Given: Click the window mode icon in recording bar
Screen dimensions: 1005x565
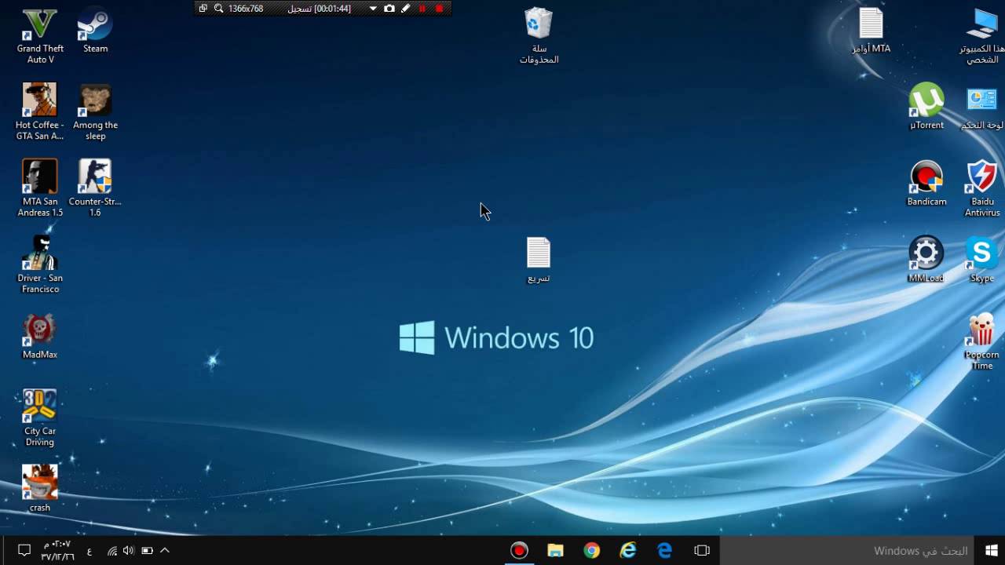Looking at the screenshot, I should coord(203,9).
